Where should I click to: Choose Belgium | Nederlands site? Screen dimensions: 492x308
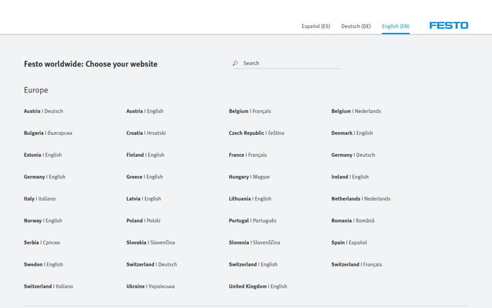pos(356,111)
